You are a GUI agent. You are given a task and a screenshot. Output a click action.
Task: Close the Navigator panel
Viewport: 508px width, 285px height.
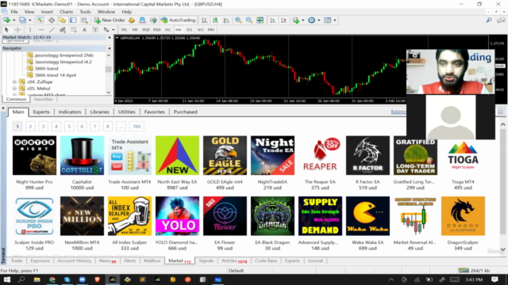tap(110, 48)
